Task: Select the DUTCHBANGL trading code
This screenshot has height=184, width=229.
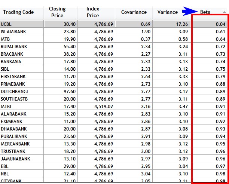Action: (15, 92)
